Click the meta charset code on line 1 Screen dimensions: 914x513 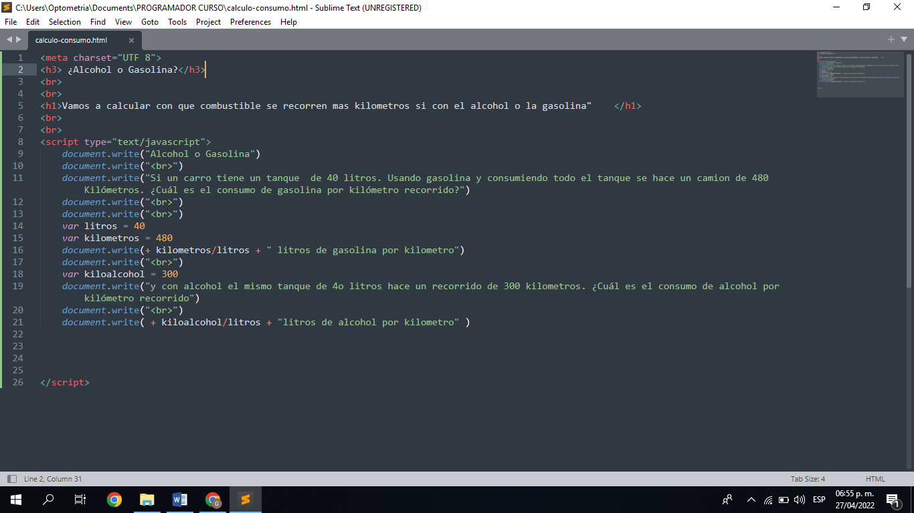(100, 57)
